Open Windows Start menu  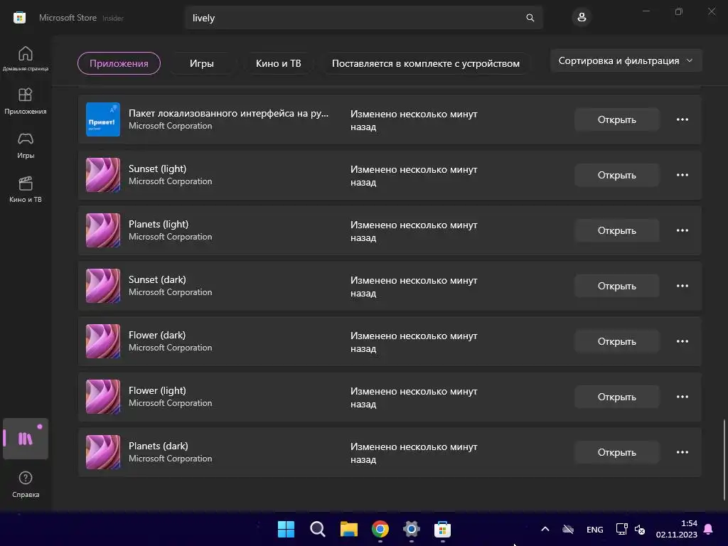286,529
